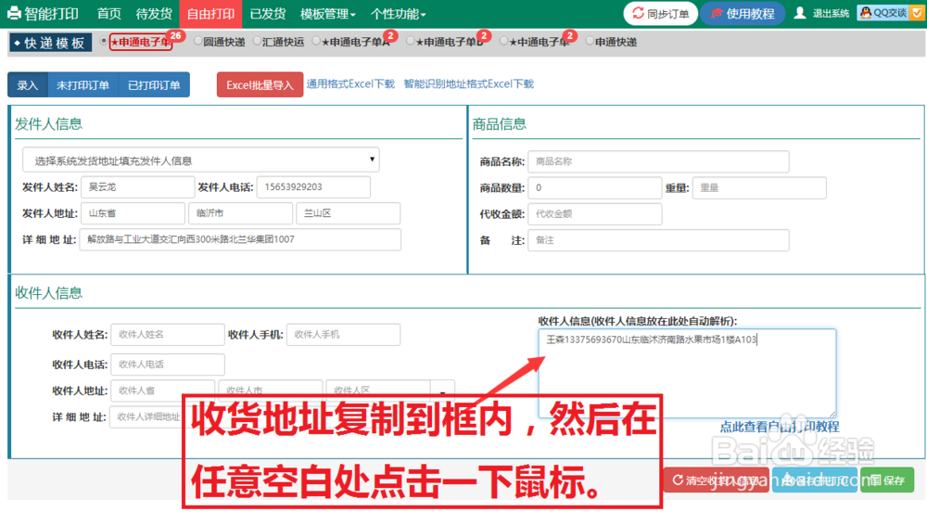This screenshot has width=927, height=512.
Task: Click the 备注 input field
Action: tap(658, 240)
